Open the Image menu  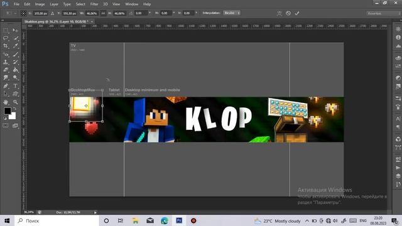[x=40, y=4]
